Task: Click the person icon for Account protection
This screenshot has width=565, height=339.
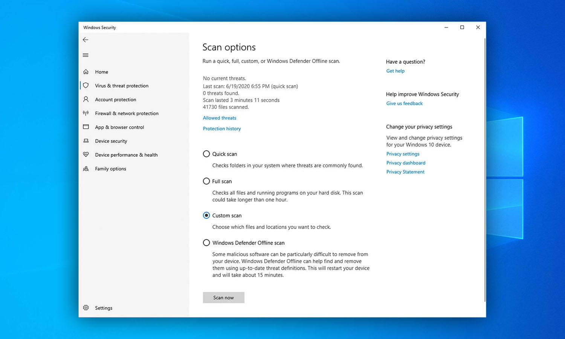Action: point(86,99)
